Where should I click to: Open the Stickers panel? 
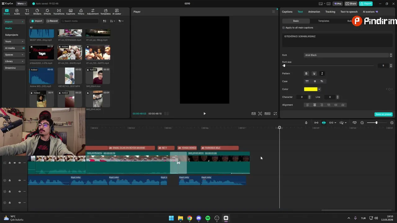pyautogui.click(x=37, y=12)
